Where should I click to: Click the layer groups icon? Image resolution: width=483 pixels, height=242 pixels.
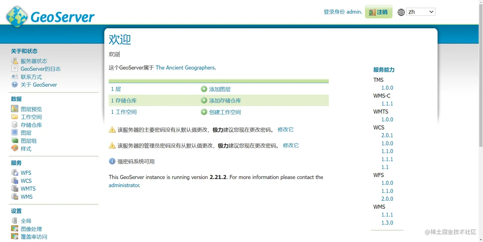[15, 141]
